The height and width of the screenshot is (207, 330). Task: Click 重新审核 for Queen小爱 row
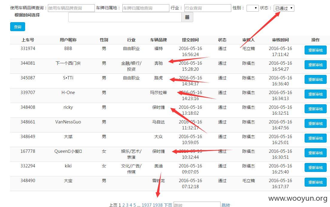click(x=315, y=153)
